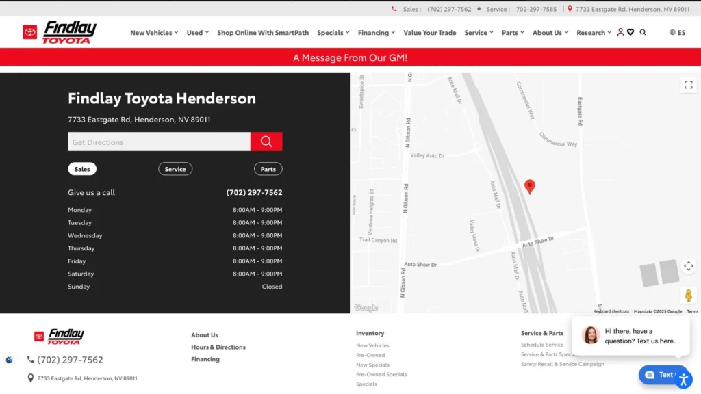This screenshot has width=701, height=394.
Task: Expand the Service menu in header
Action: [479, 32]
